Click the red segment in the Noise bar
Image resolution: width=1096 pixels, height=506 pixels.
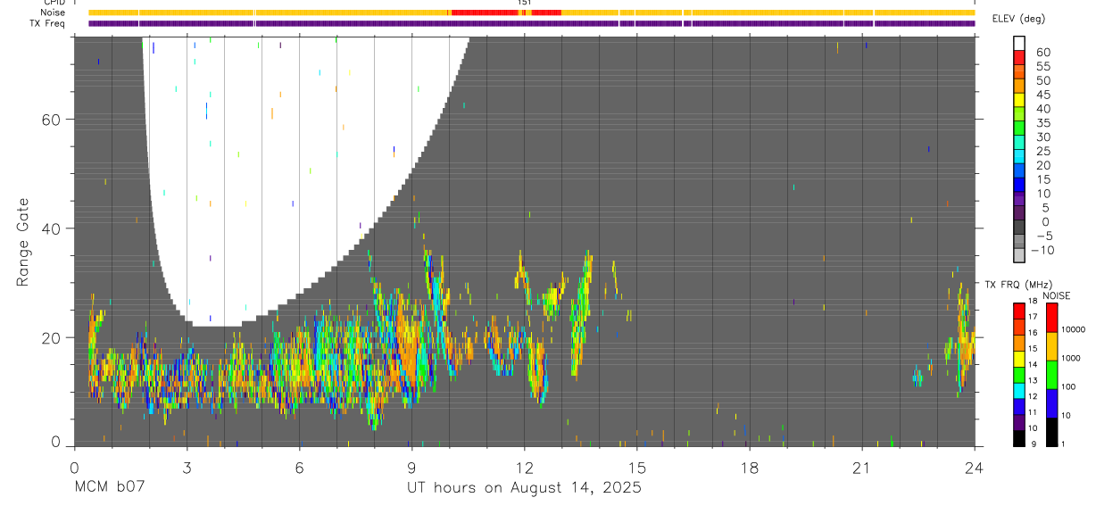(x=506, y=12)
